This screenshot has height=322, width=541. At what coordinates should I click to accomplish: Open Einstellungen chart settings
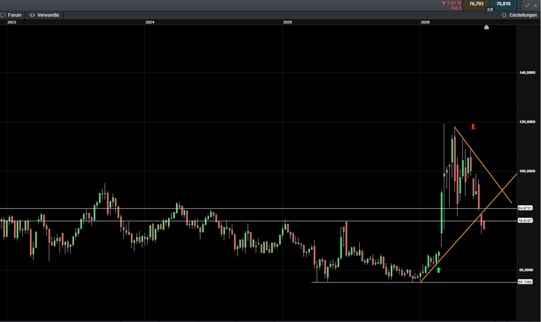[519, 15]
